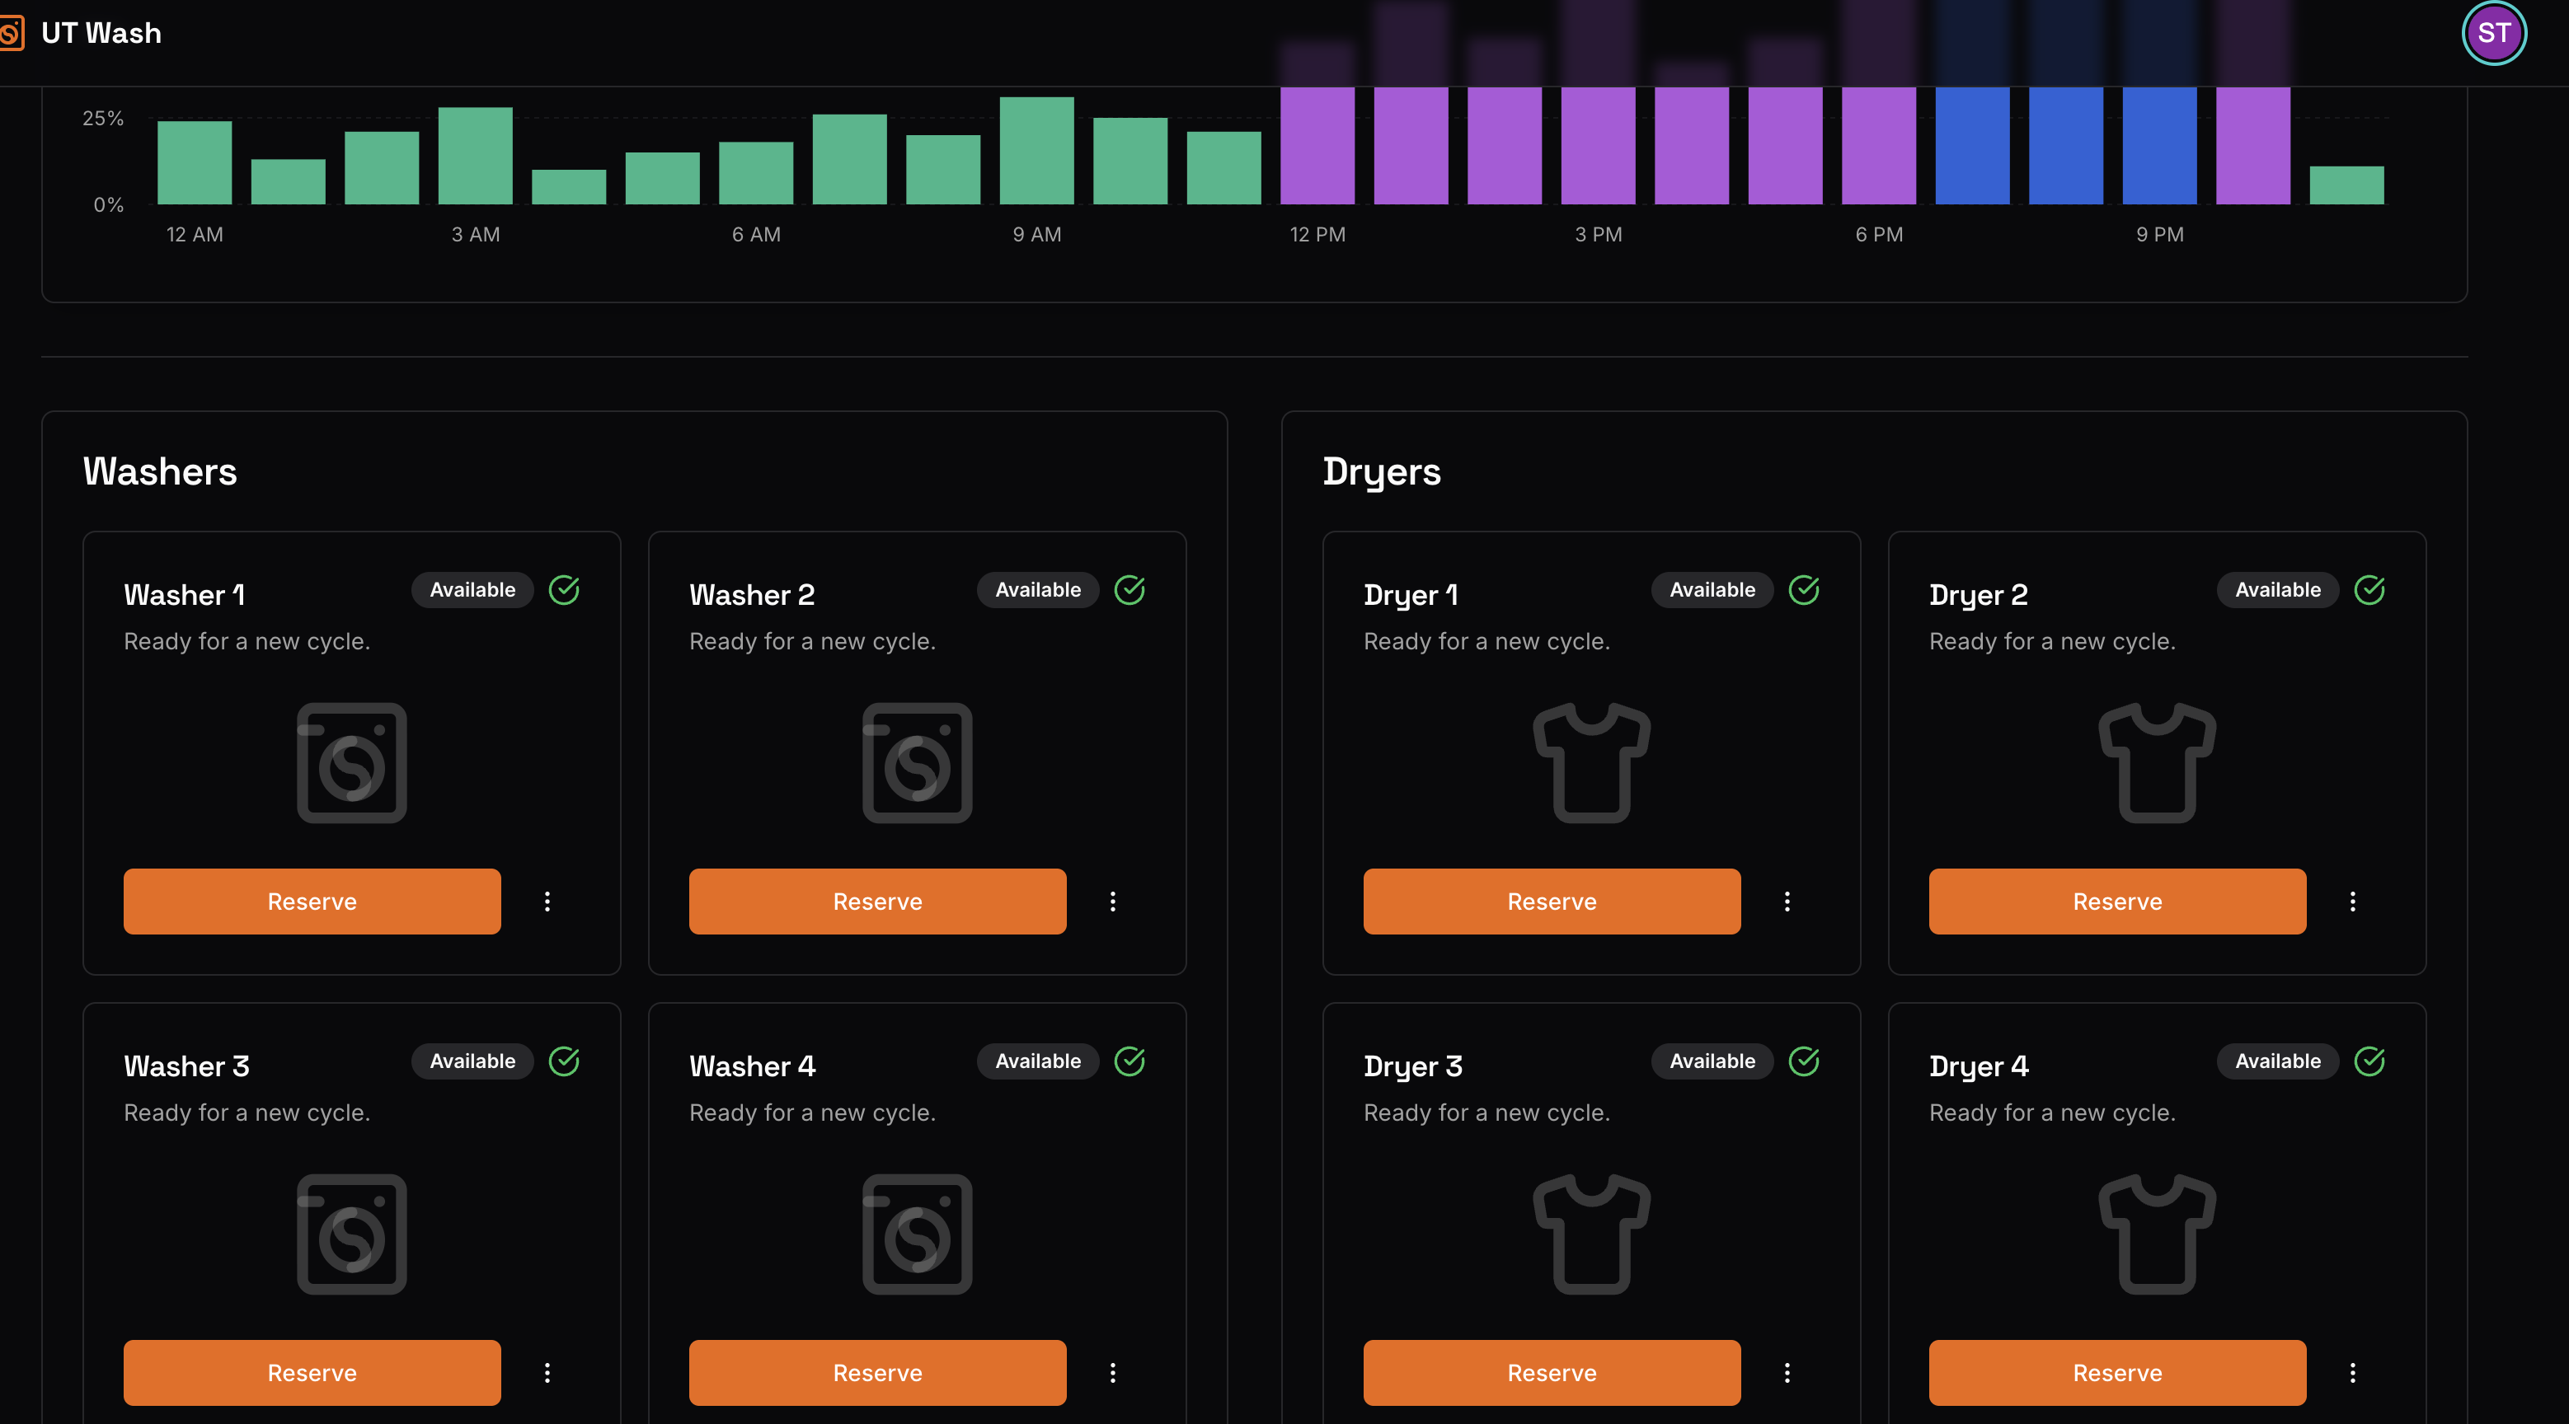Click Washer 2 green checkmark icon
2569x1424 pixels.
(1129, 590)
